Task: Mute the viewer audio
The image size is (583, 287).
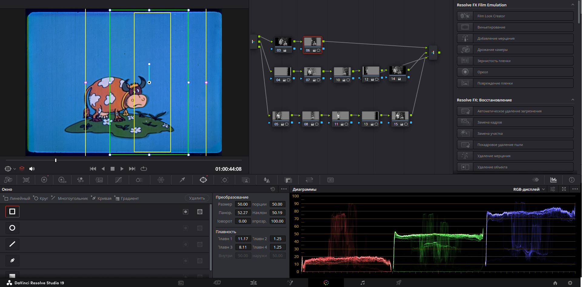Action: click(x=32, y=169)
